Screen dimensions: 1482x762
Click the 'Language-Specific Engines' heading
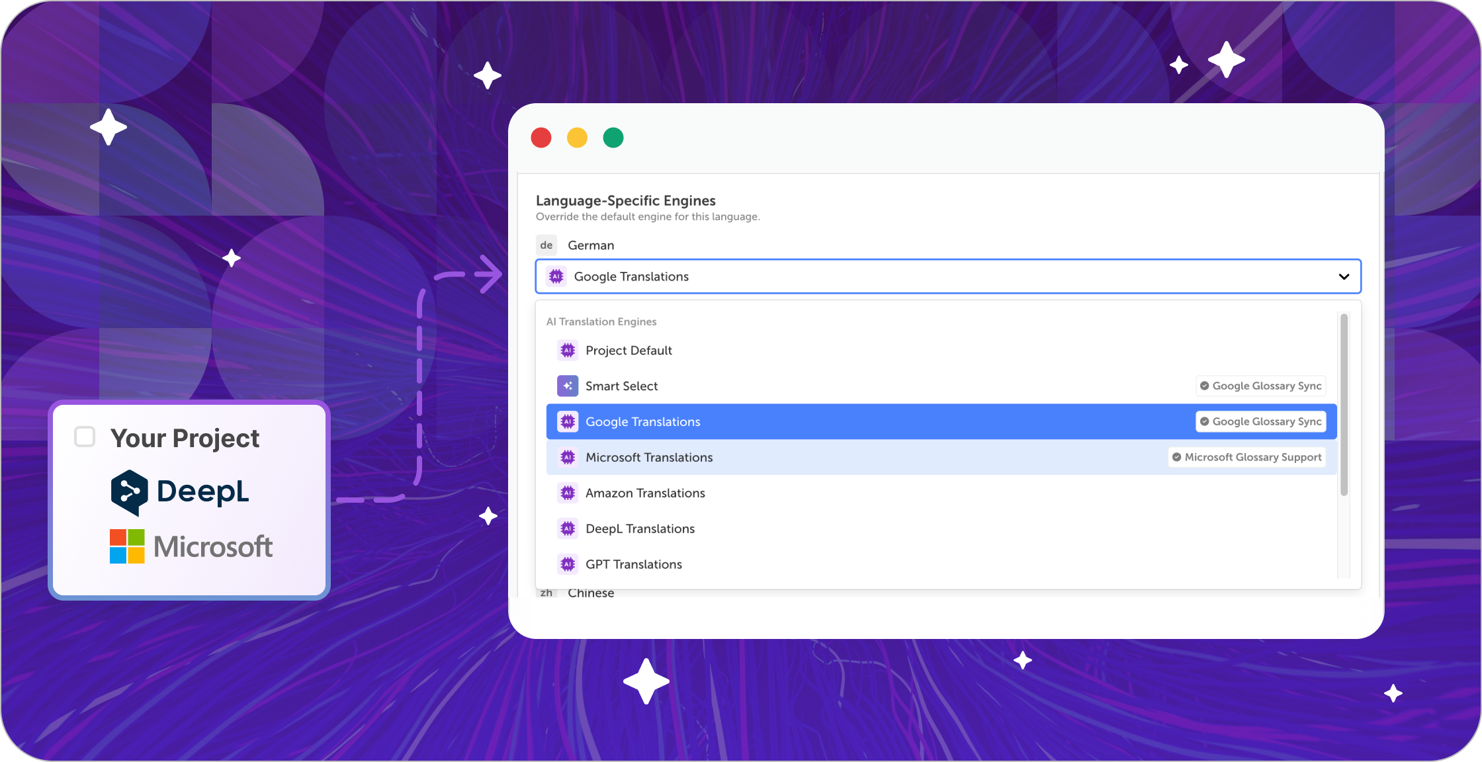pos(626,200)
